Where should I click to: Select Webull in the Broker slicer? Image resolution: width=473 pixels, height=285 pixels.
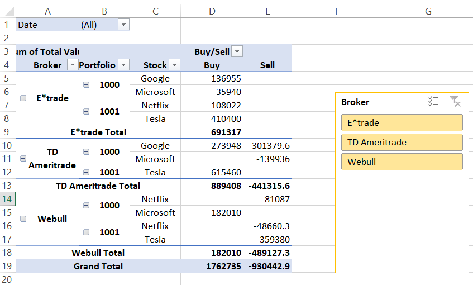(x=402, y=162)
